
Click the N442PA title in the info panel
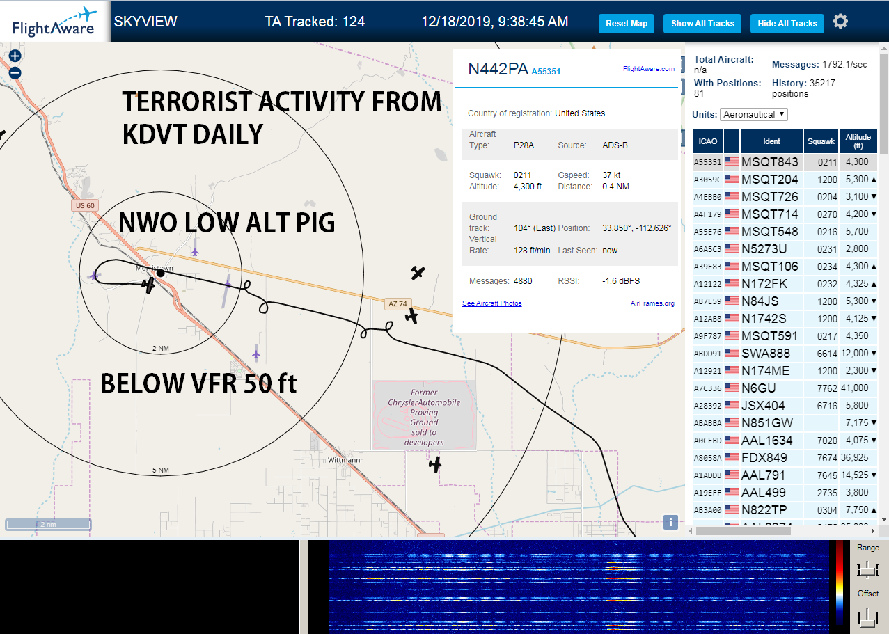tap(497, 69)
